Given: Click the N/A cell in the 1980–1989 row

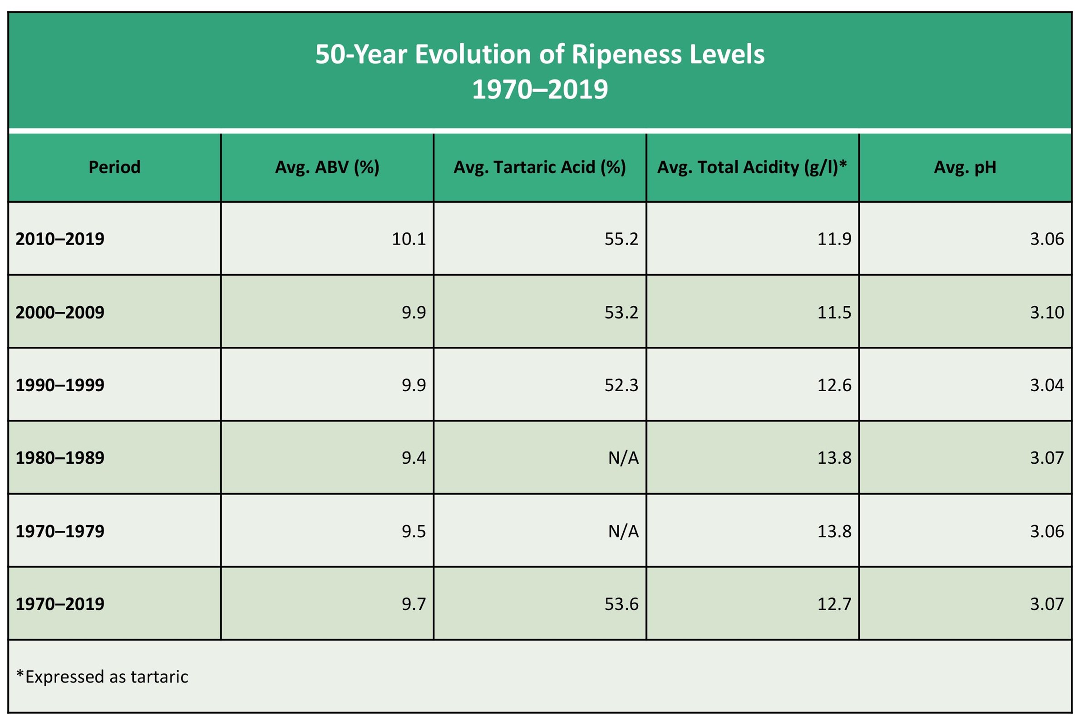Looking at the screenshot, I should (x=623, y=458).
